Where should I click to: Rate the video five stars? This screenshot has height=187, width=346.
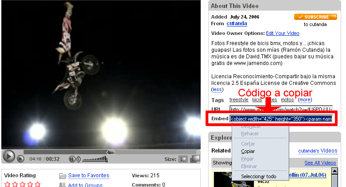pyautogui.click(x=38, y=184)
